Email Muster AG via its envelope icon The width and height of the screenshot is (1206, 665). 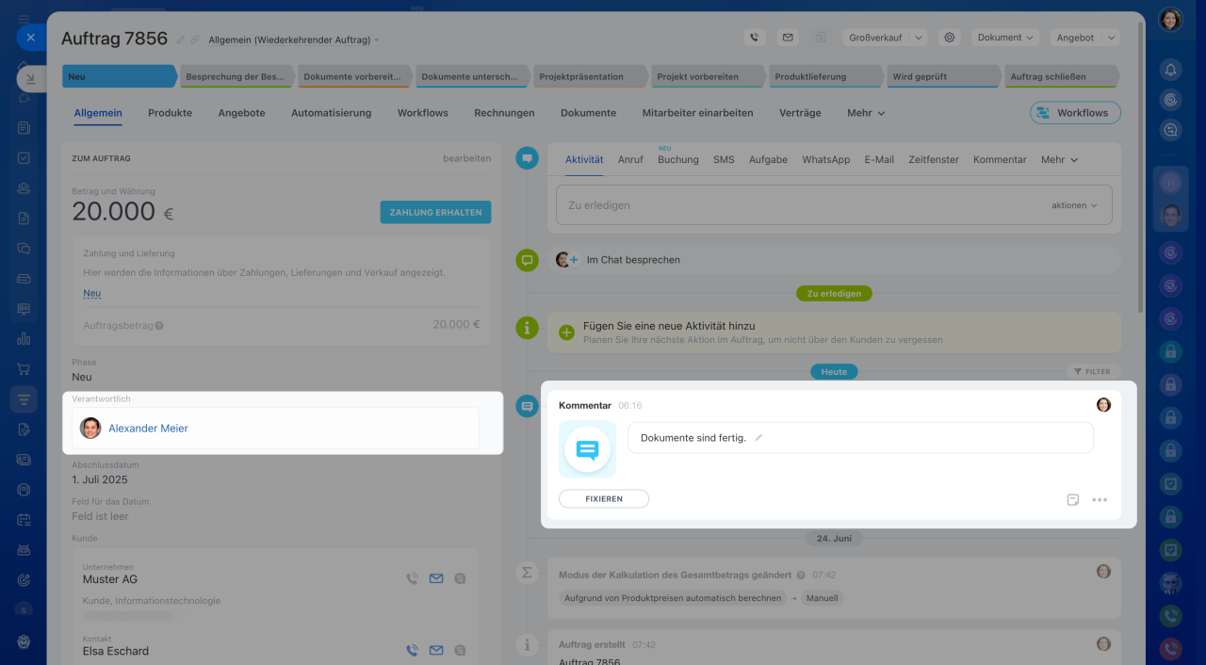click(x=436, y=579)
